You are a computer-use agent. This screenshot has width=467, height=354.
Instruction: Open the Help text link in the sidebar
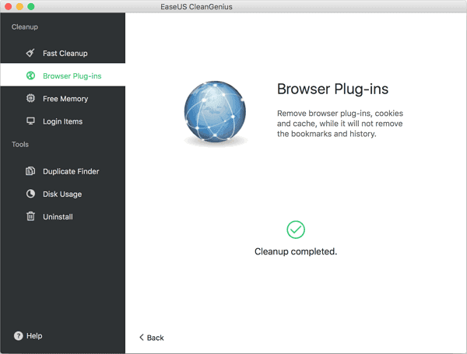point(34,336)
